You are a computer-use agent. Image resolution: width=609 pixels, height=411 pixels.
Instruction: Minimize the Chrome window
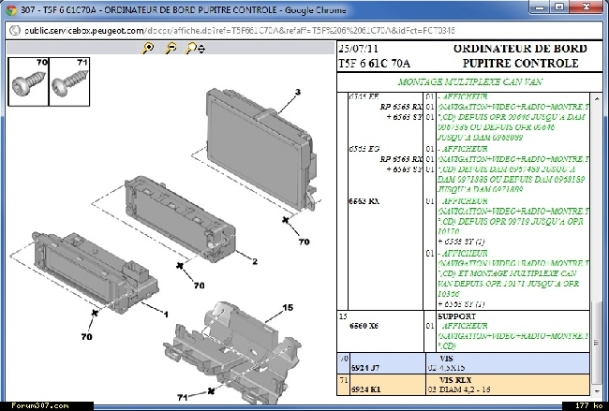[541, 7]
